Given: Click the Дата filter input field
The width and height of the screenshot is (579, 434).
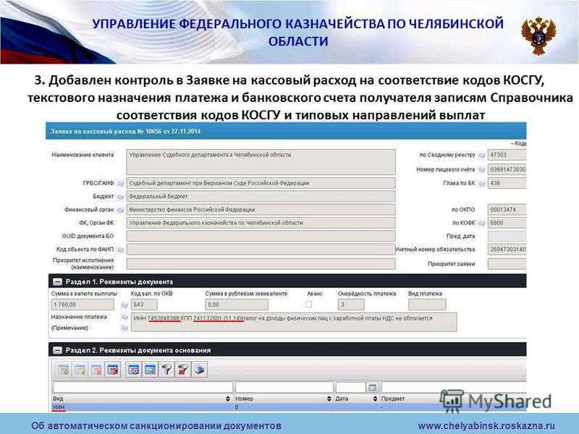Looking at the screenshot, I should point(350,388).
